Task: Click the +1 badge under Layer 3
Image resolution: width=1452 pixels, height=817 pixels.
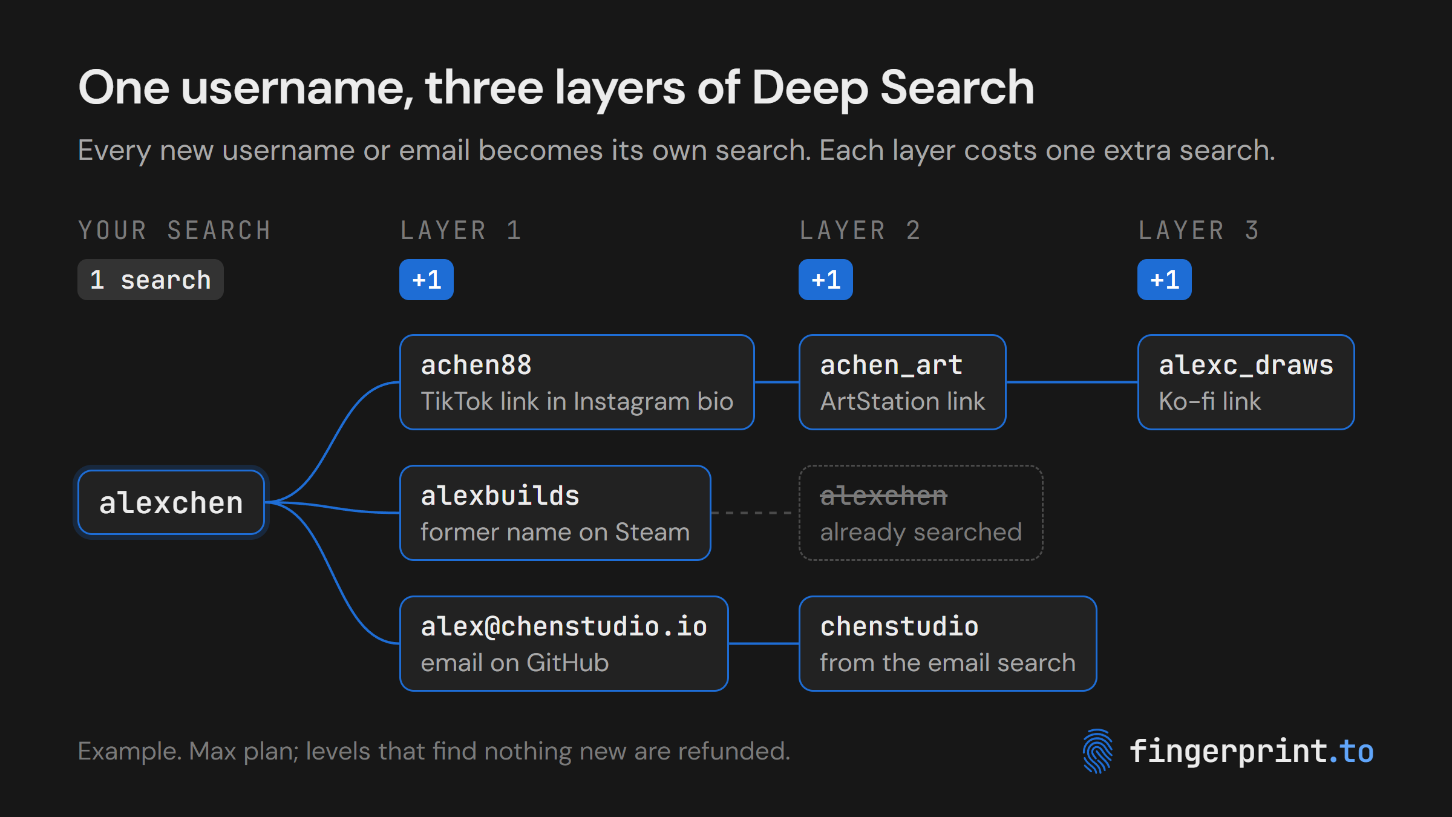Action: (x=1165, y=280)
